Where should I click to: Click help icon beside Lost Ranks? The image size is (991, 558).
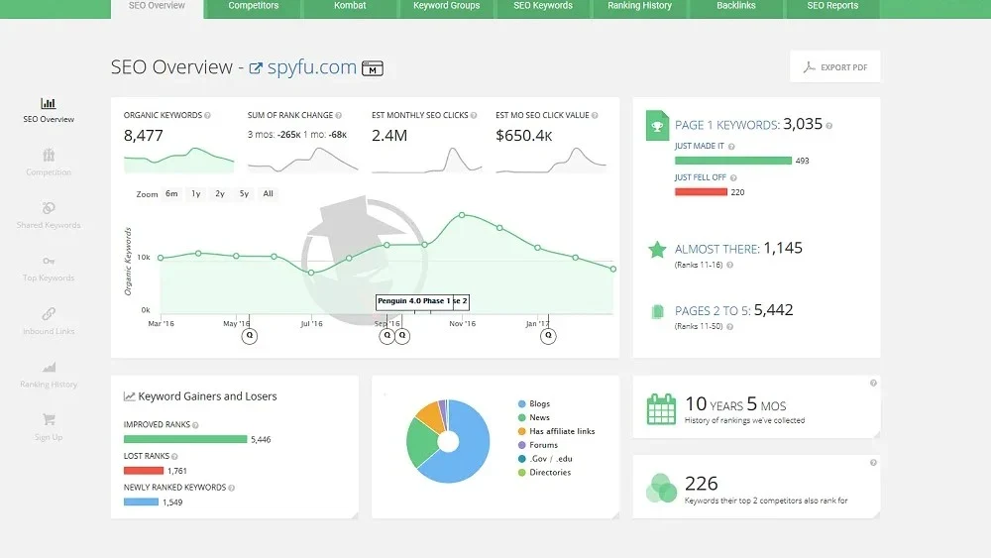(174, 456)
